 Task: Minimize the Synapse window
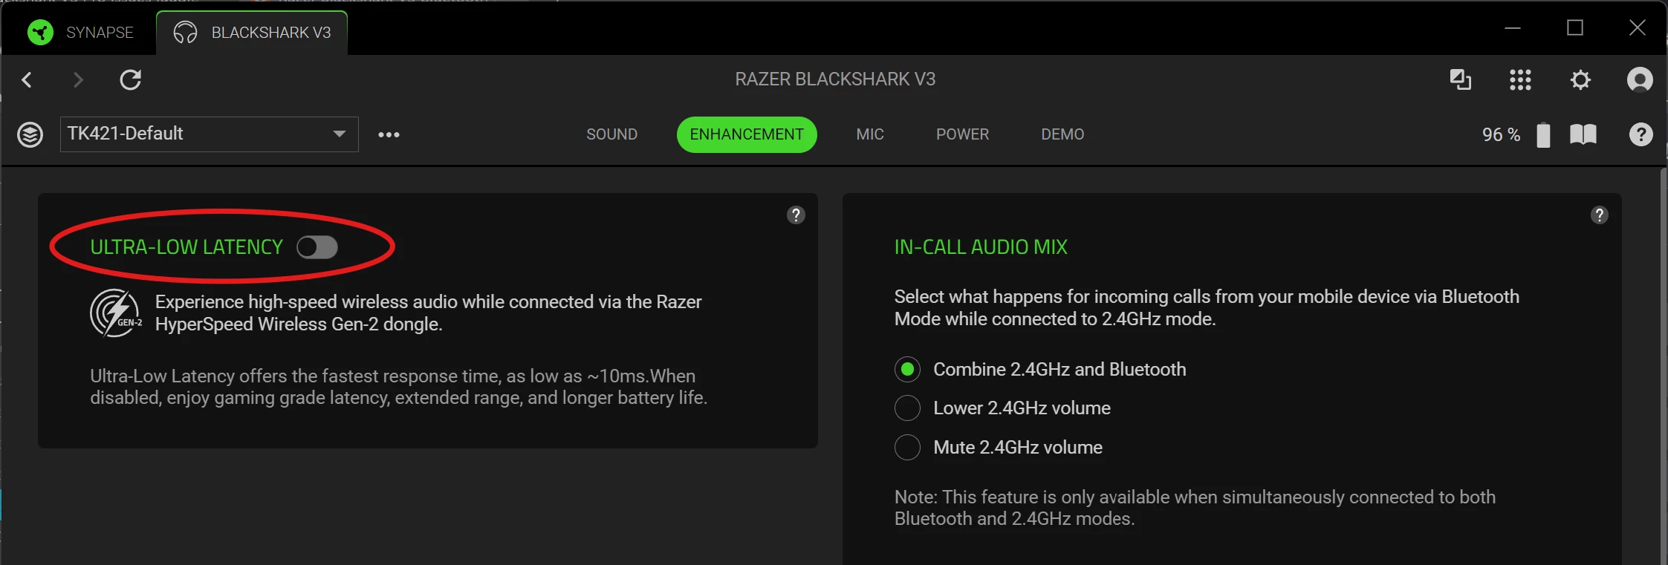click(1513, 28)
